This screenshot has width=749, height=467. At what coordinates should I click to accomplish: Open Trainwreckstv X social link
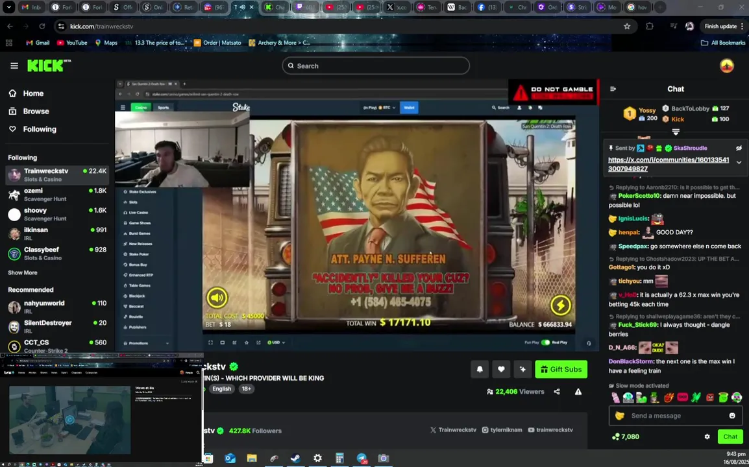pyautogui.click(x=453, y=430)
